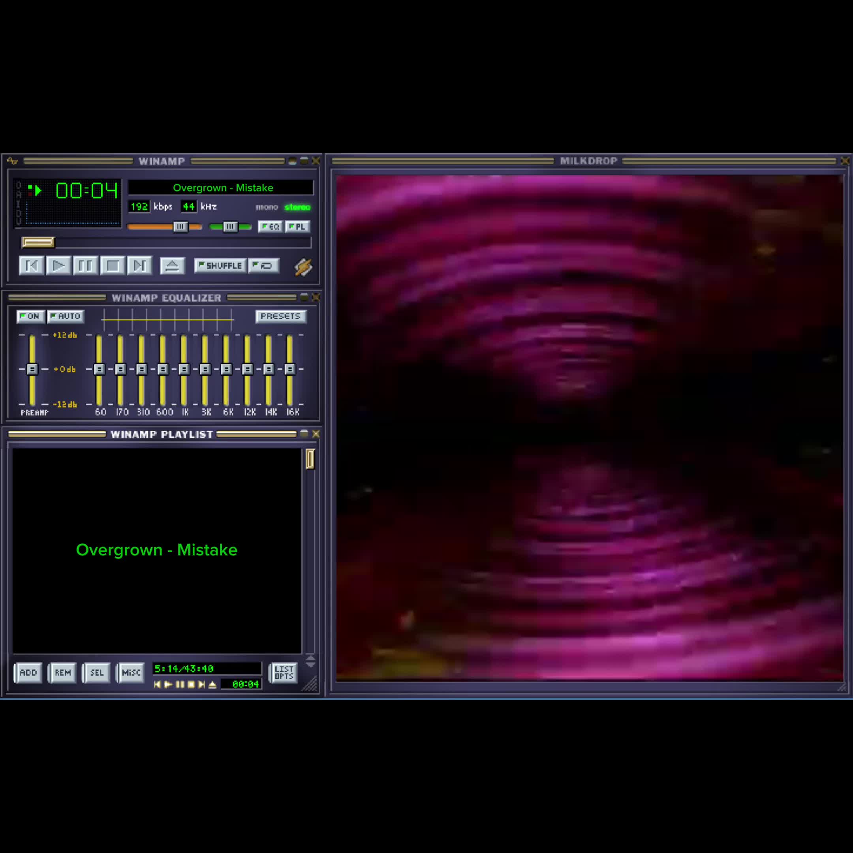The width and height of the screenshot is (853, 853).
Task: Click the 16K band slider handle
Action: (289, 369)
